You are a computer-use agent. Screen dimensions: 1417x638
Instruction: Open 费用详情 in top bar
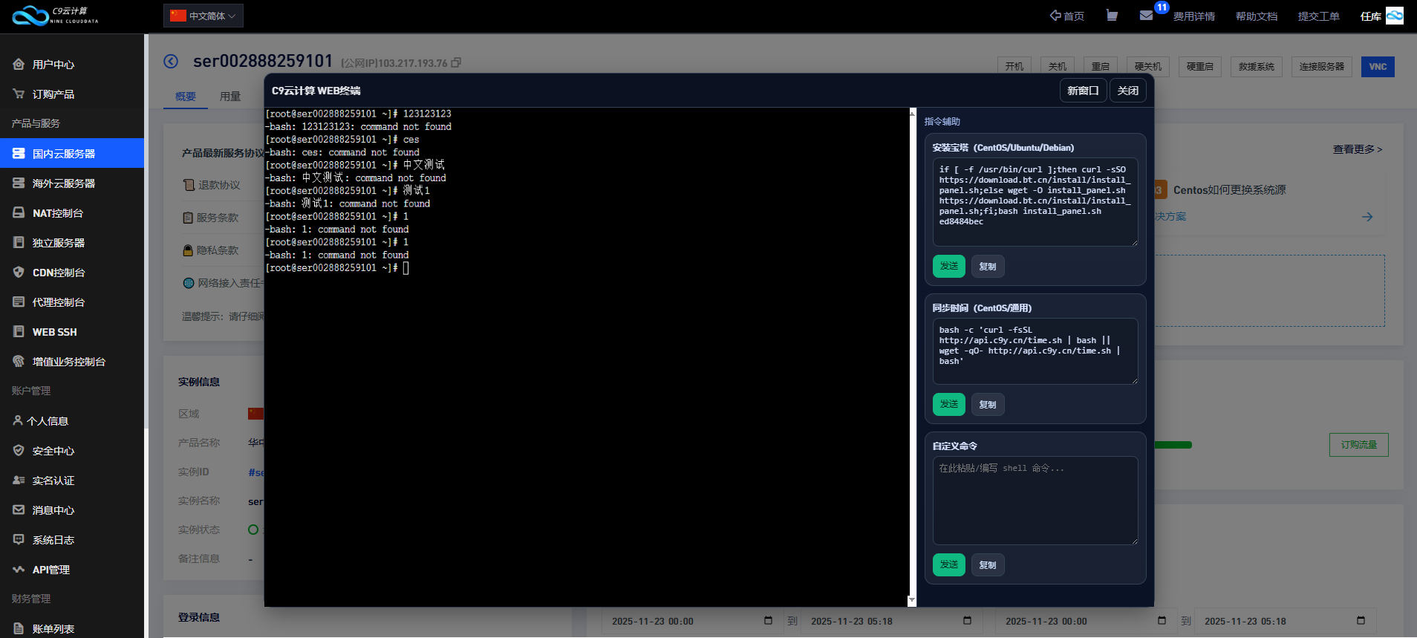point(1194,16)
